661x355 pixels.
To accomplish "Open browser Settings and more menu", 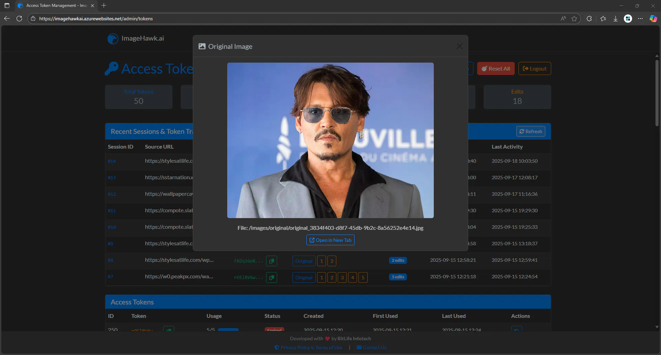I will click(640, 19).
